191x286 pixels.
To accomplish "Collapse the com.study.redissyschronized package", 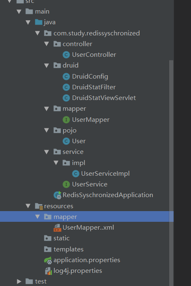I will (x=37, y=33).
